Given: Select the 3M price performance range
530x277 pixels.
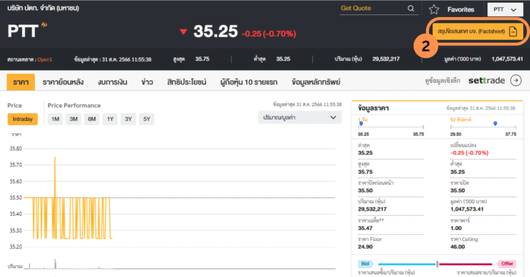Looking at the screenshot, I should 73,119.
